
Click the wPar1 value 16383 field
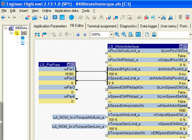point(57,74)
